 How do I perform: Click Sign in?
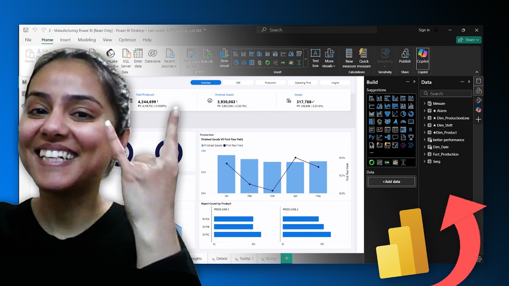[x=424, y=30]
